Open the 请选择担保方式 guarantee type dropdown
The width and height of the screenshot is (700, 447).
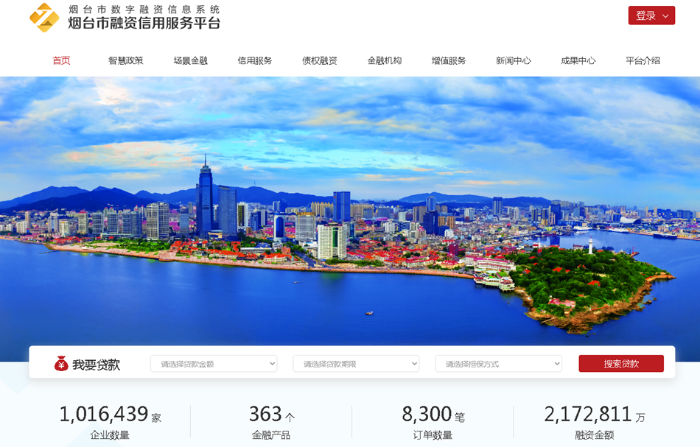(498, 364)
